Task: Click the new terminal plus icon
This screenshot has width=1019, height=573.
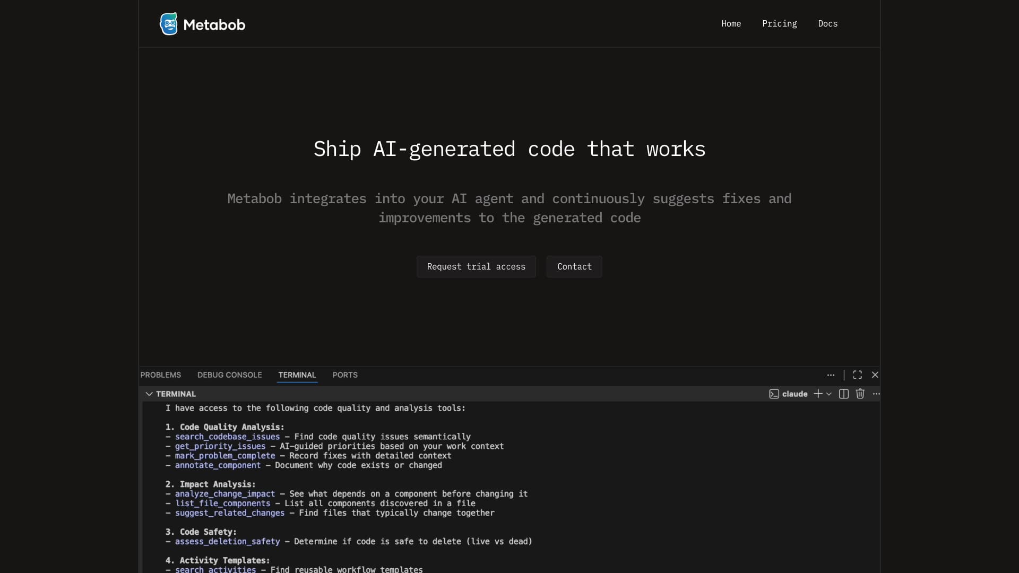Action: (x=818, y=394)
